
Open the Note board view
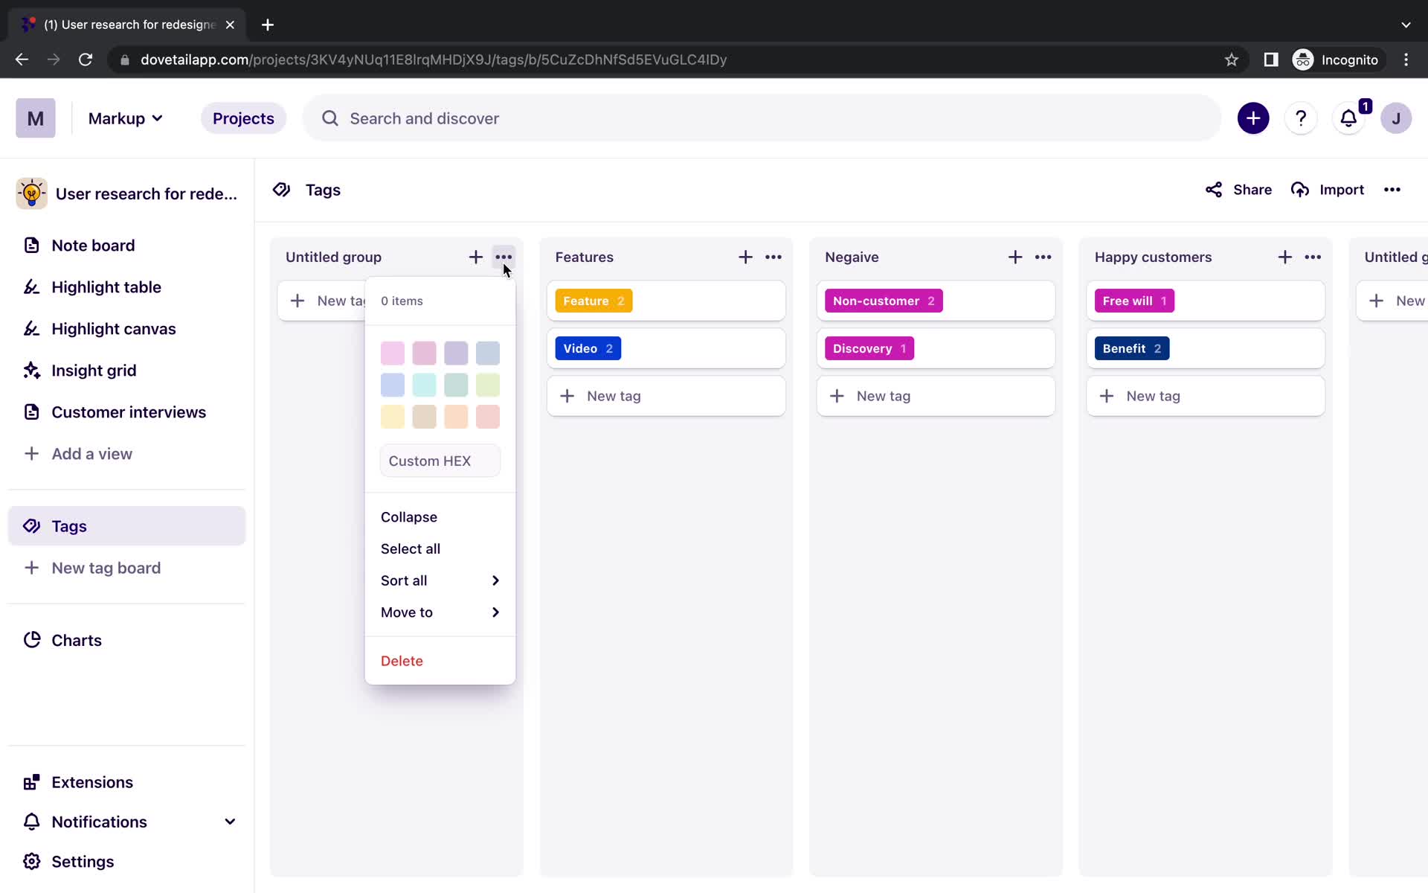coord(92,245)
